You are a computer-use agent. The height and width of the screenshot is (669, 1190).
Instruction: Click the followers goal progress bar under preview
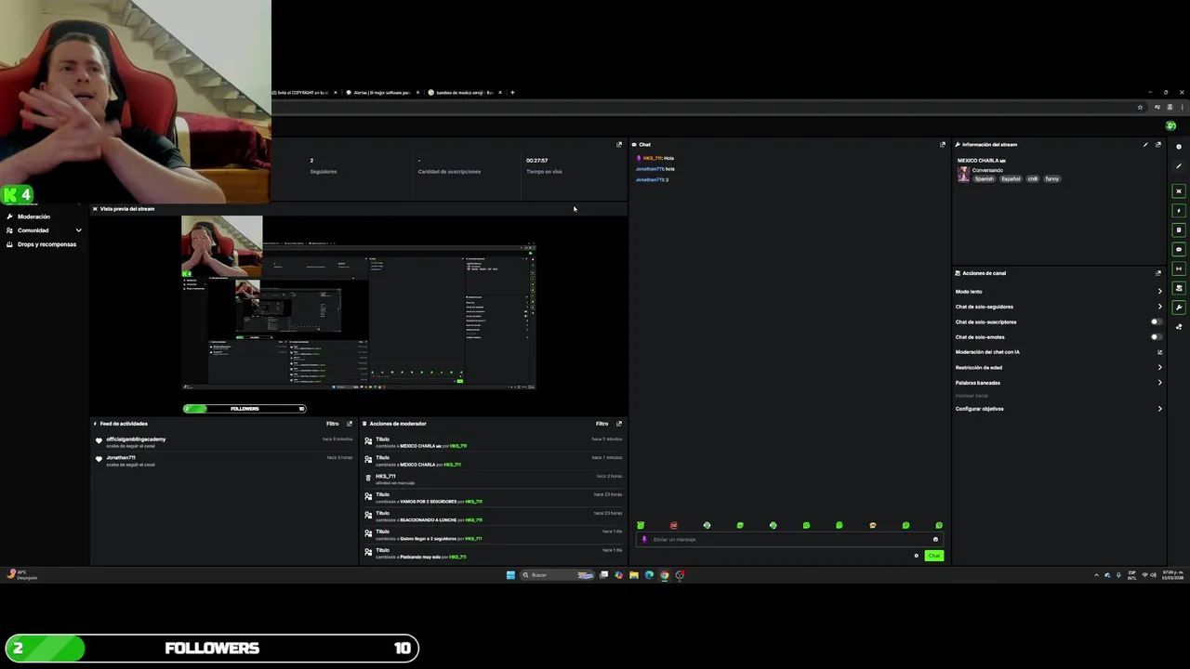(x=245, y=409)
